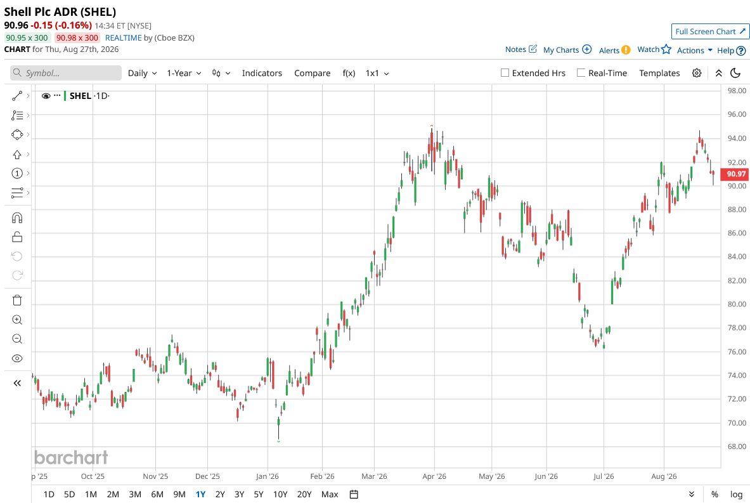Expand trend line tool options arrow
Viewport: 750px width, 503px height.
coord(29,96)
